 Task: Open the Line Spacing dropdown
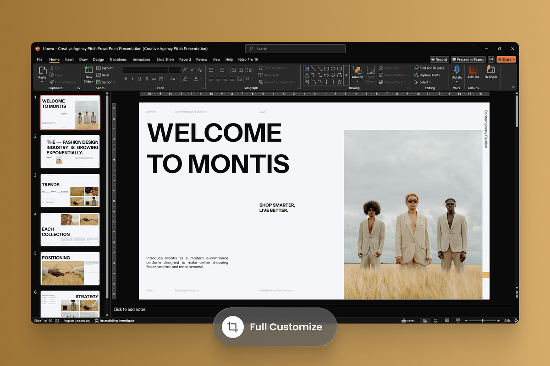pyautogui.click(x=250, y=70)
